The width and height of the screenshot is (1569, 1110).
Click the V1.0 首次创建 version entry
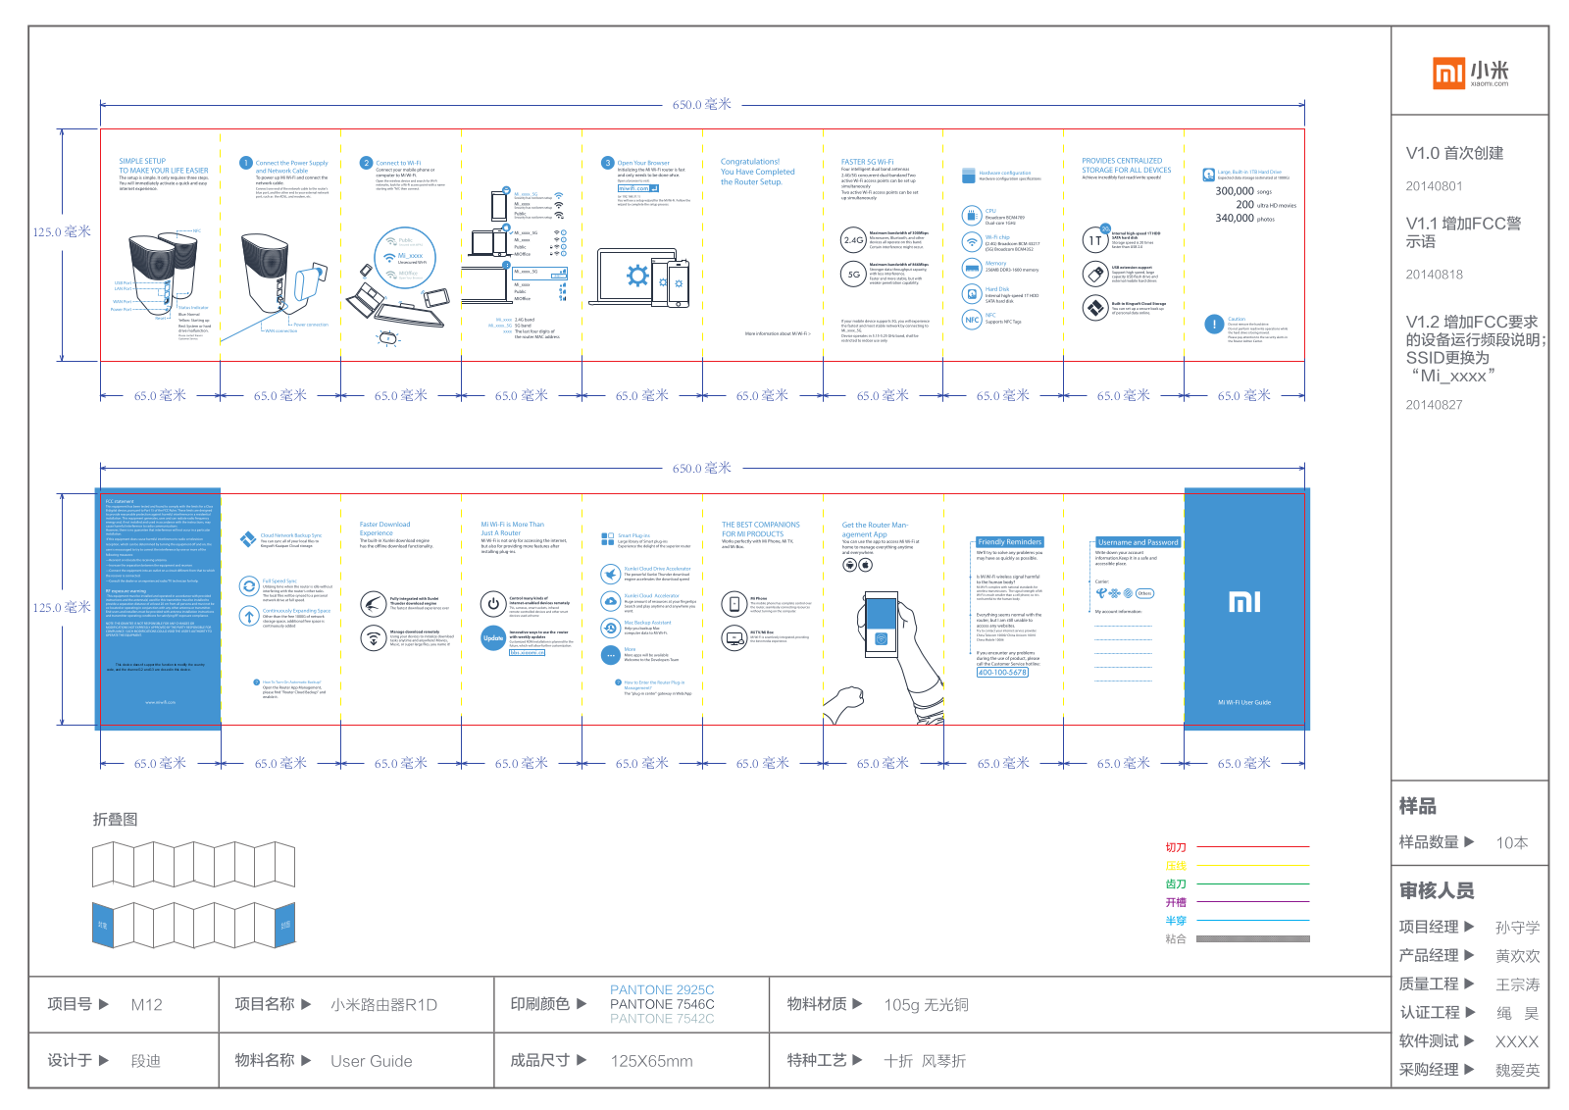(x=1454, y=153)
